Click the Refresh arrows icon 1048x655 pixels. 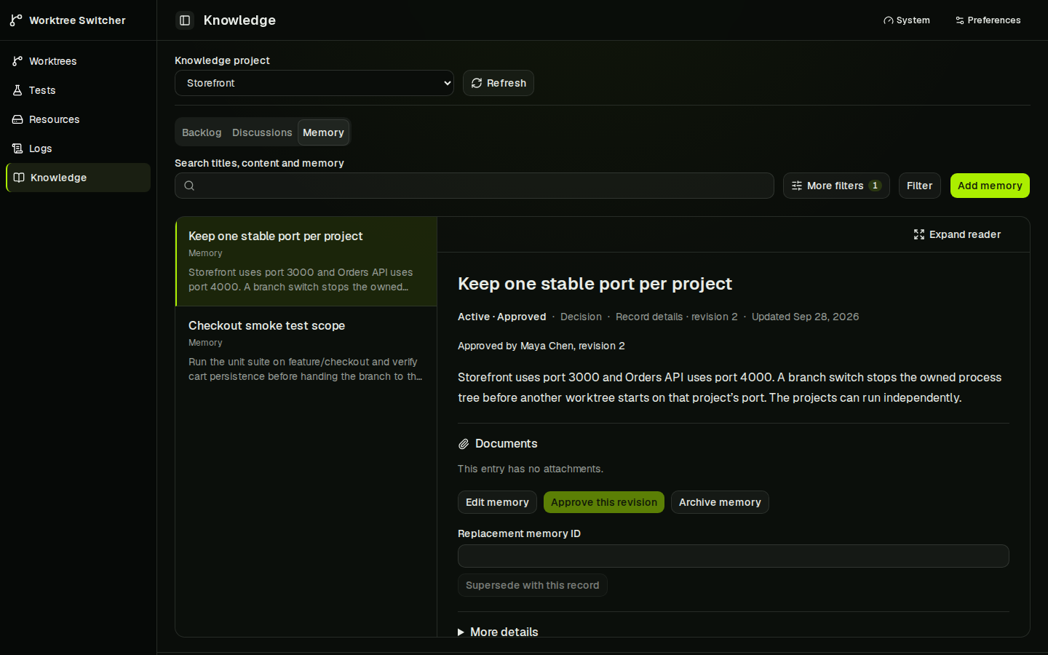(x=477, y=83)
